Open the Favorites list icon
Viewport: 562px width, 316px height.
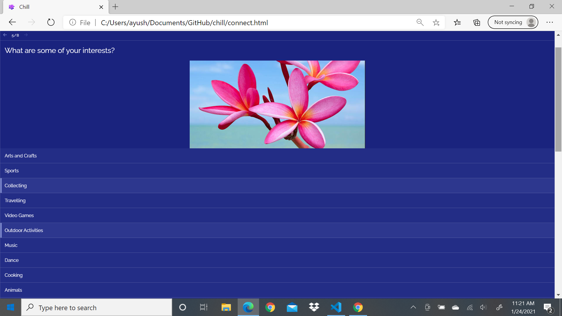tap(457, 23)
